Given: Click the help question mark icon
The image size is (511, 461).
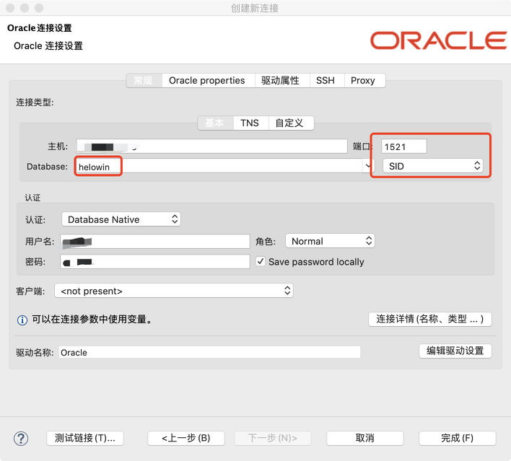Looking at the screenshot, I should pyautogui.click(x=21, y=439).
